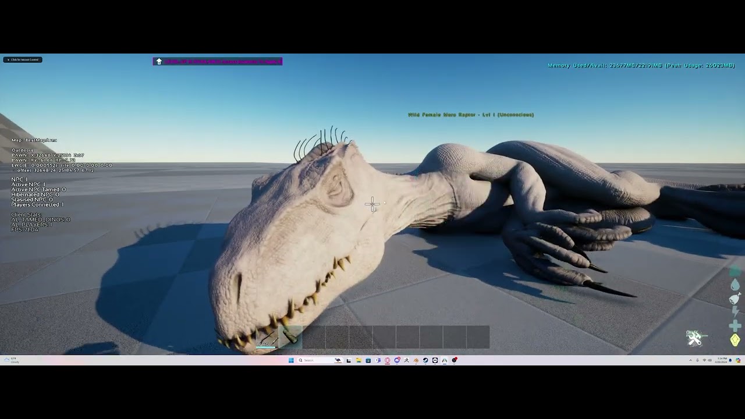The height and width of the screenshot is (419, 745).
Task: Click the 'Active NPC: 1' line
Action: pyautogui.click(x=29, y=184)
